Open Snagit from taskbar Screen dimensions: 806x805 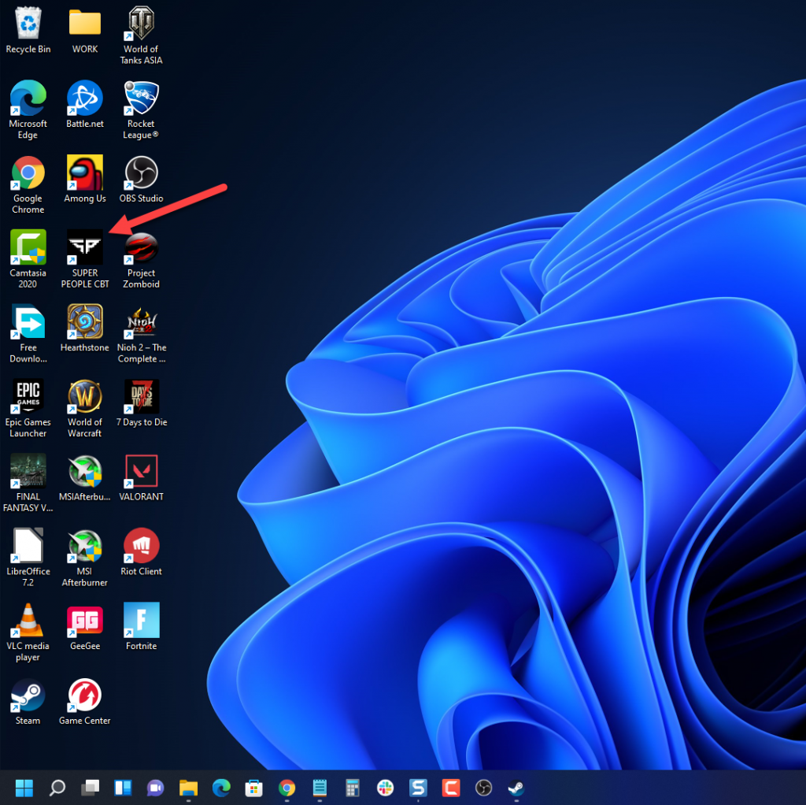point(418,788)
